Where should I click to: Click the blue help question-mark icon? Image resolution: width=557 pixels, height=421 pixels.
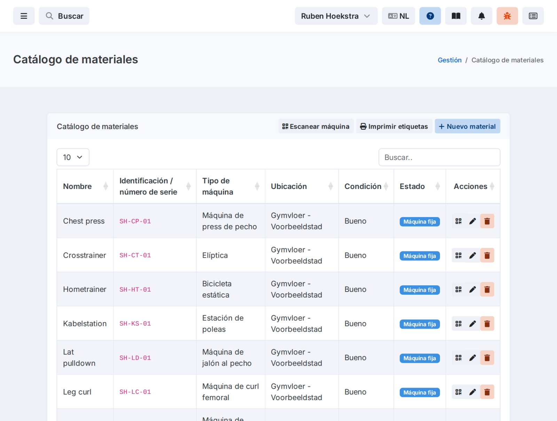pyautogui.click(x=430, y=16)
